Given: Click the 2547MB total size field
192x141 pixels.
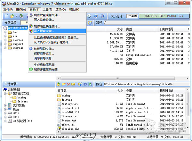Looking at the screenshot, I should 132,16.
